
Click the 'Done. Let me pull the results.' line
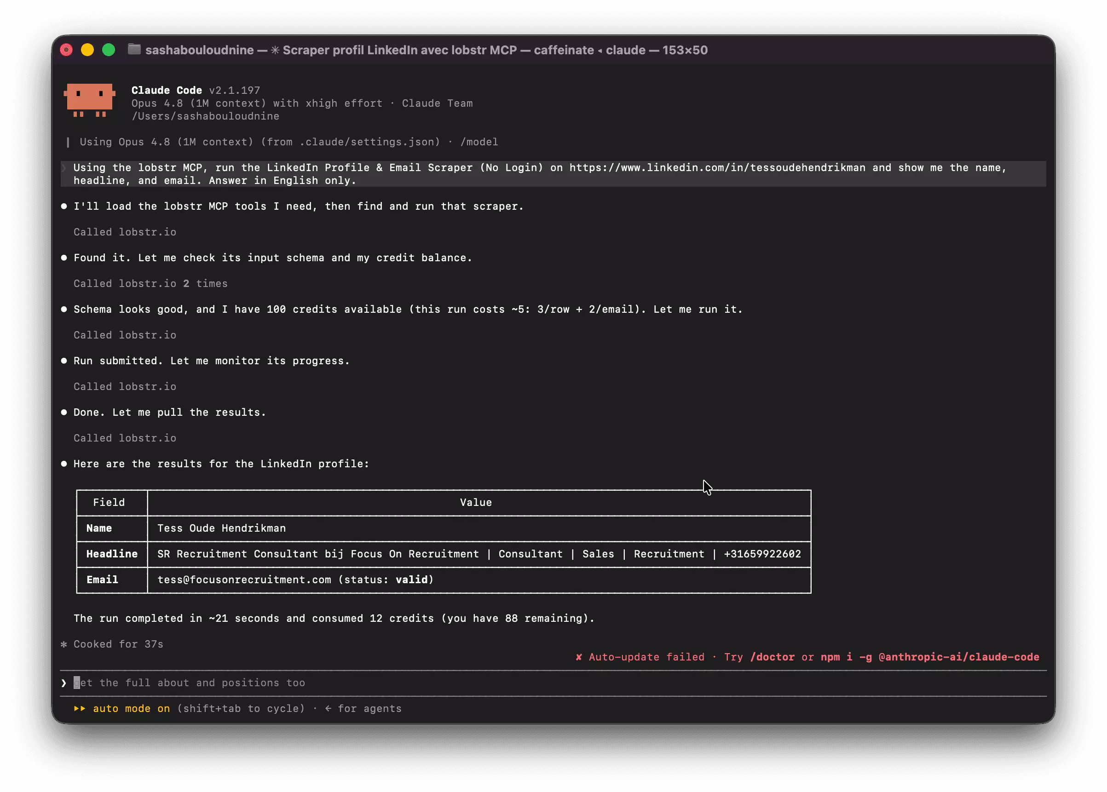169,412
